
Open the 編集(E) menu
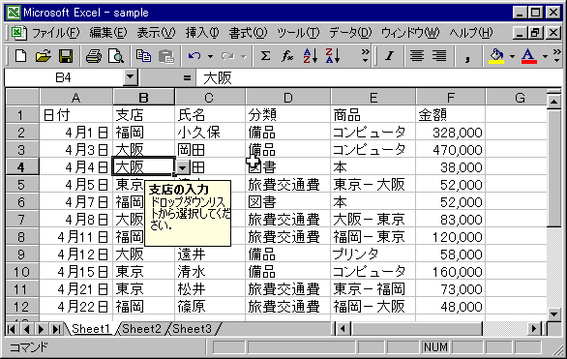(x=108, y=33)
